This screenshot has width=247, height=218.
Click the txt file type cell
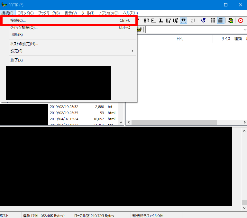[110, 107]
